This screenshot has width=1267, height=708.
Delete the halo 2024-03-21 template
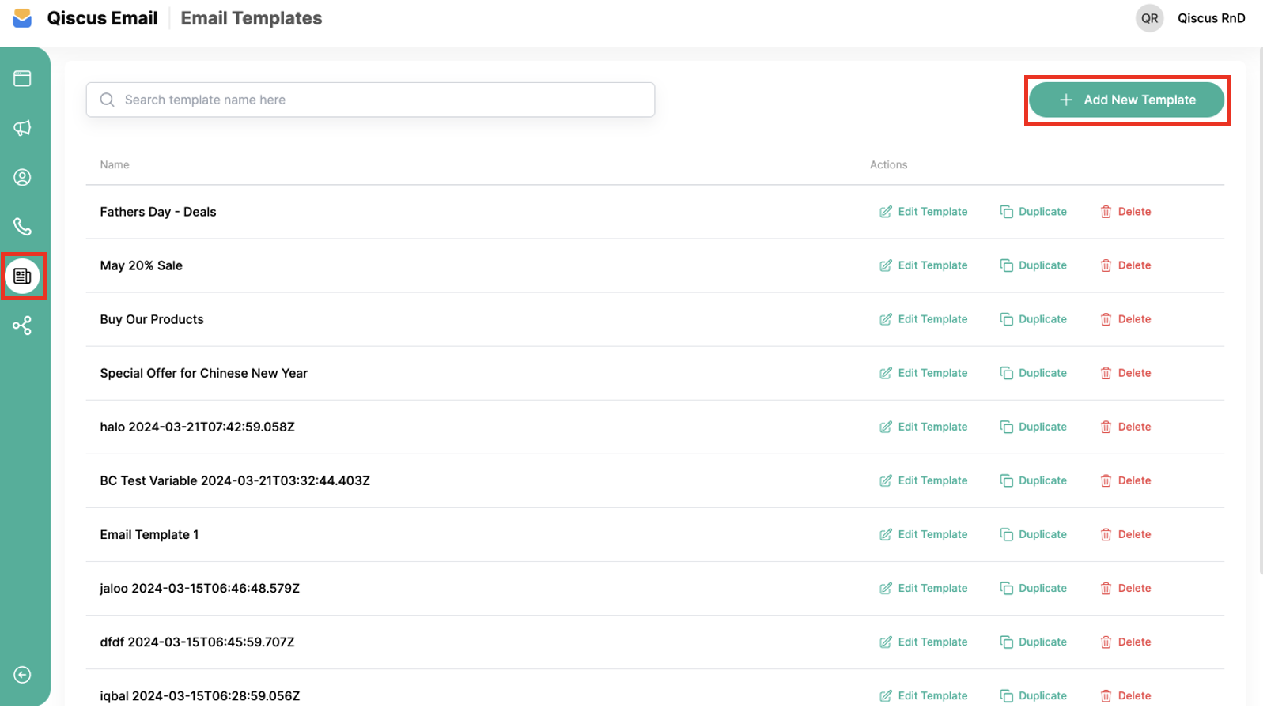(1125, 427)
